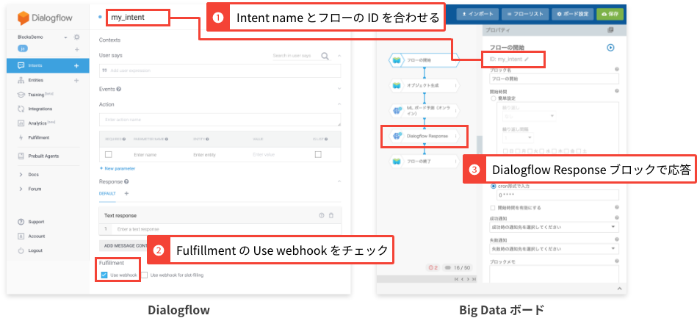Image resolution: width=697 pixels, height=318 pixels.
Task: Create new intent with Intents plus
Action: (x=76, y=66)
